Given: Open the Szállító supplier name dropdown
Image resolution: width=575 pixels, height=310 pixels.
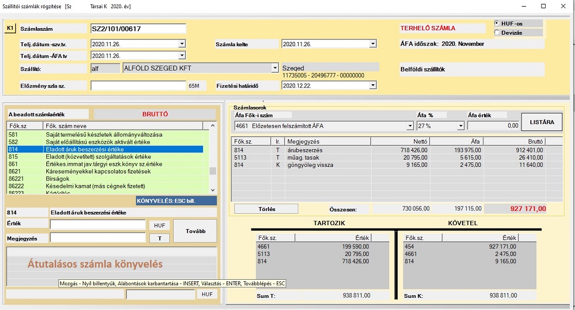Looking at the screenshot, I should 275,68.
